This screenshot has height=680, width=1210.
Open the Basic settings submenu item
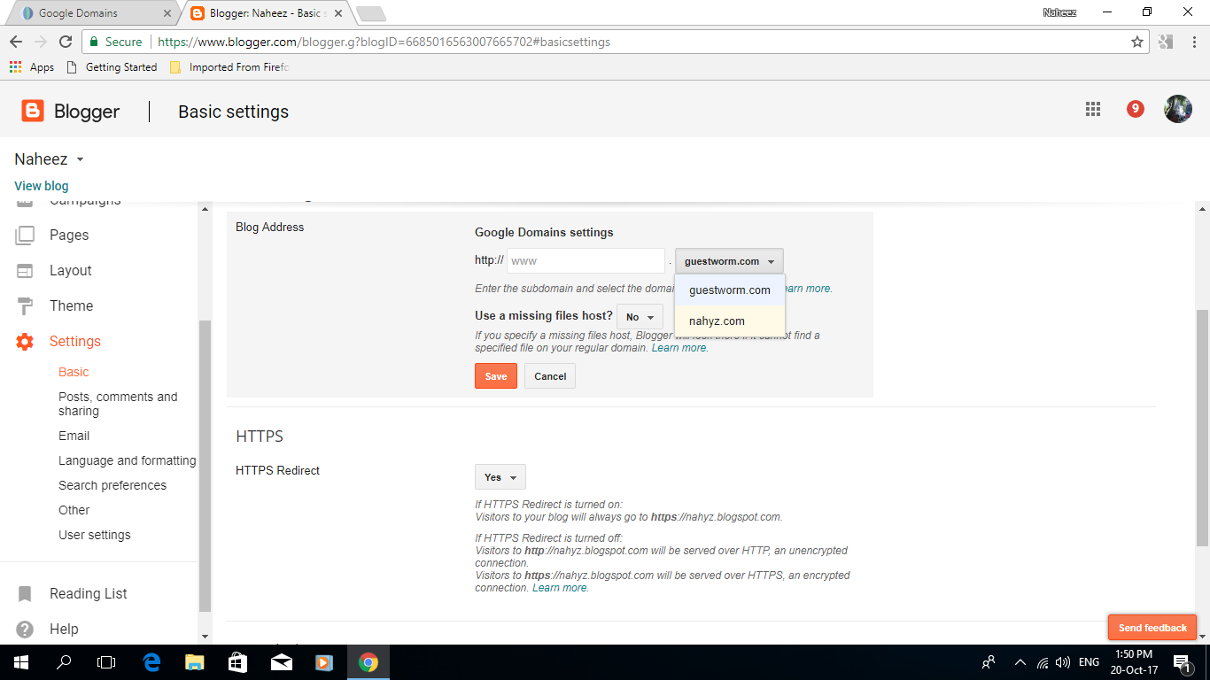pos(74,372)
